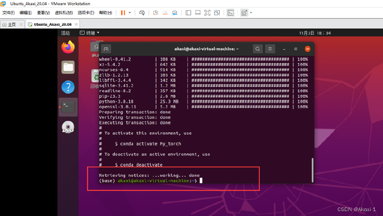Open the 文件(F) menu
Screen dimensions: 383x216
pos(9,13)
